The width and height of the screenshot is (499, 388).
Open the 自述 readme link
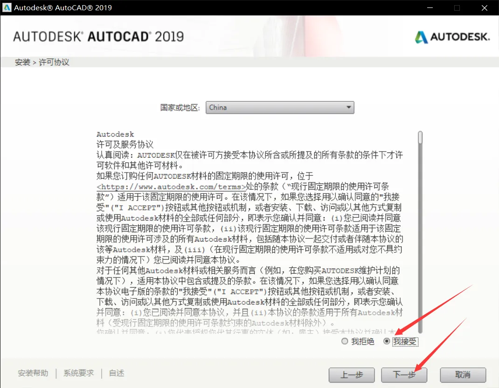click(x=117, y=373)
